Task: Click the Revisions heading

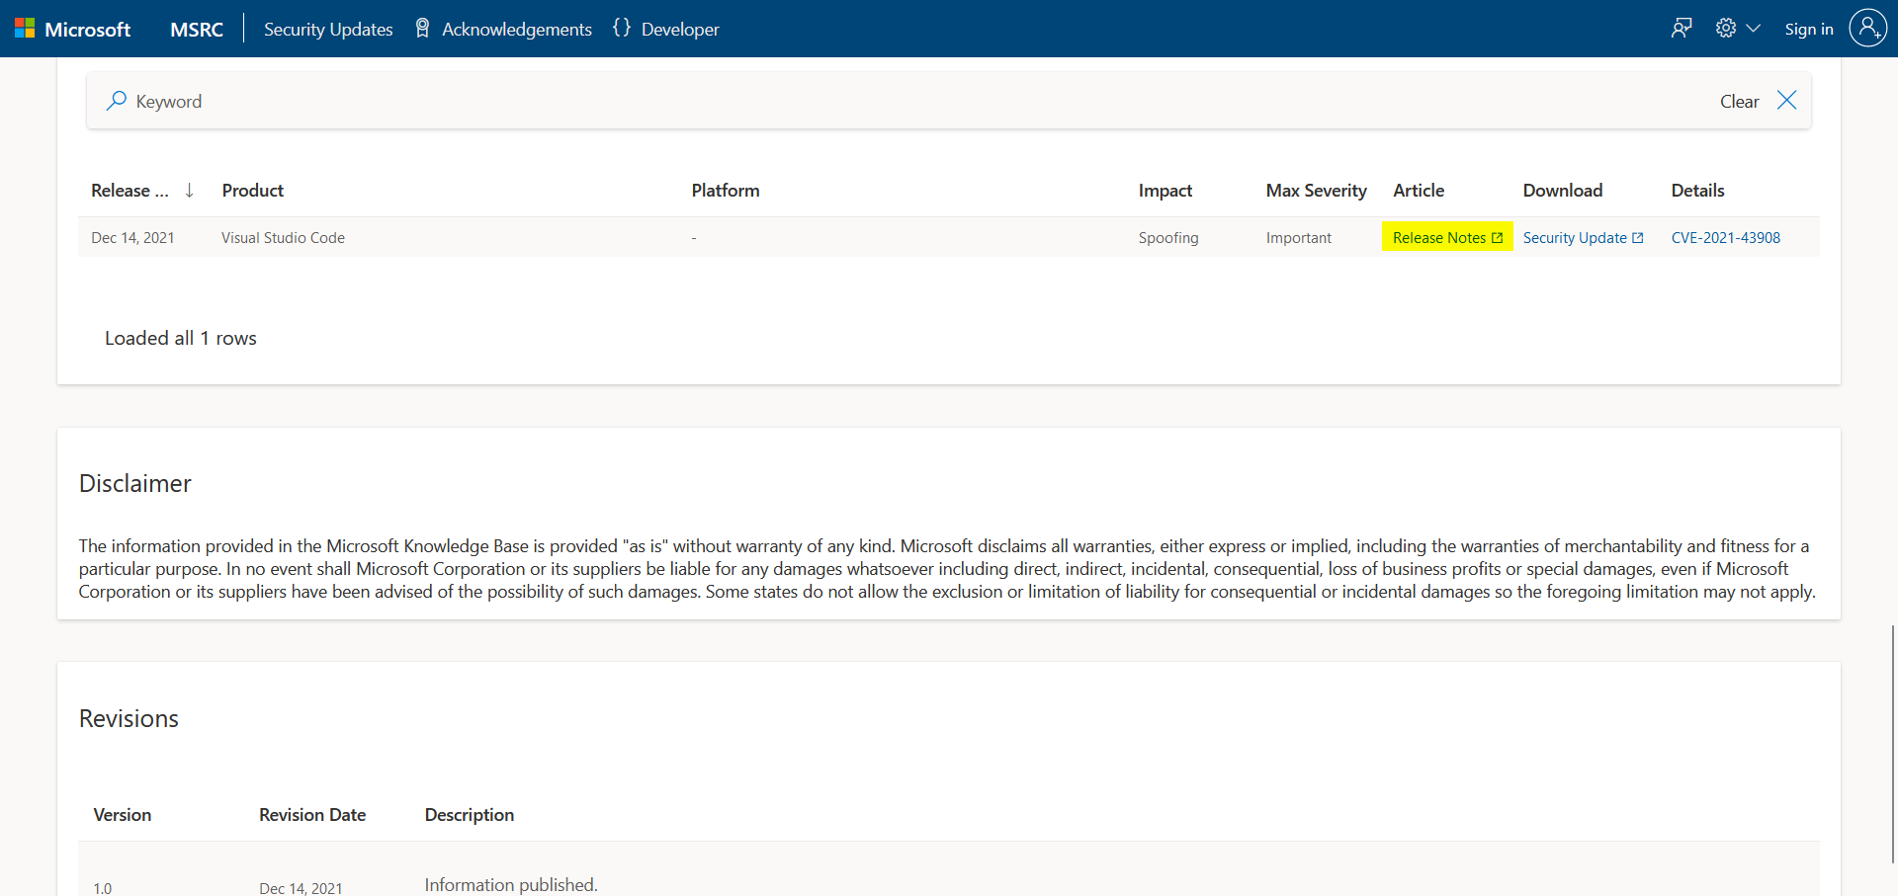Action: tap(129, 718)
